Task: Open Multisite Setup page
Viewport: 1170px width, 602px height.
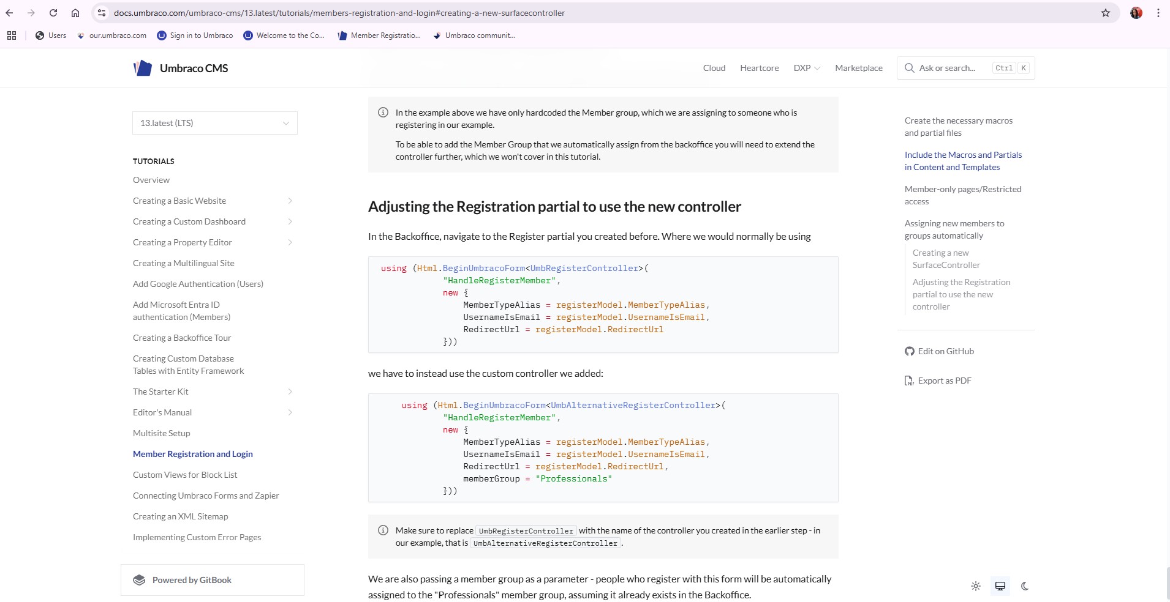Action: [162, 433]
